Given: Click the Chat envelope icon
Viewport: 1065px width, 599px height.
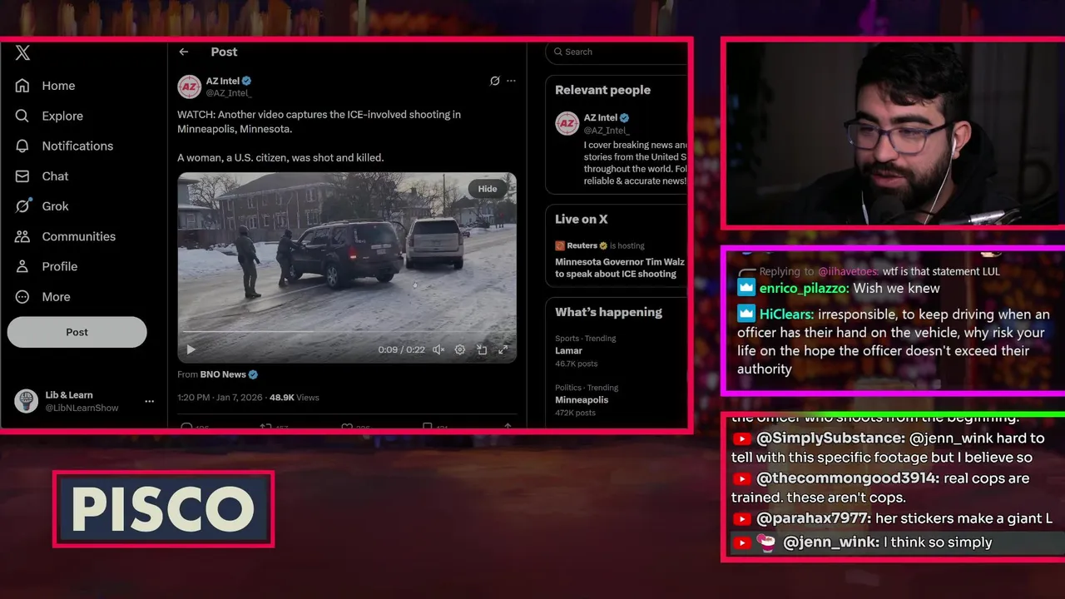Looking at the screenshot, I should click(x=22, y=176).
